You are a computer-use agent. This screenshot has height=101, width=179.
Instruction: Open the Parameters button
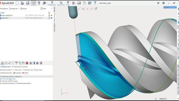4,9
